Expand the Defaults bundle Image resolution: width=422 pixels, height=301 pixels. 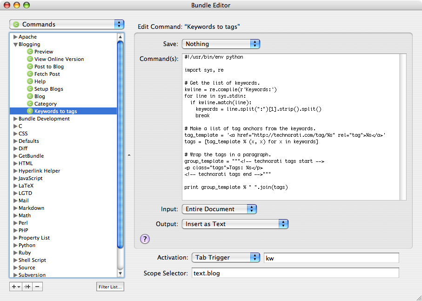15,141
